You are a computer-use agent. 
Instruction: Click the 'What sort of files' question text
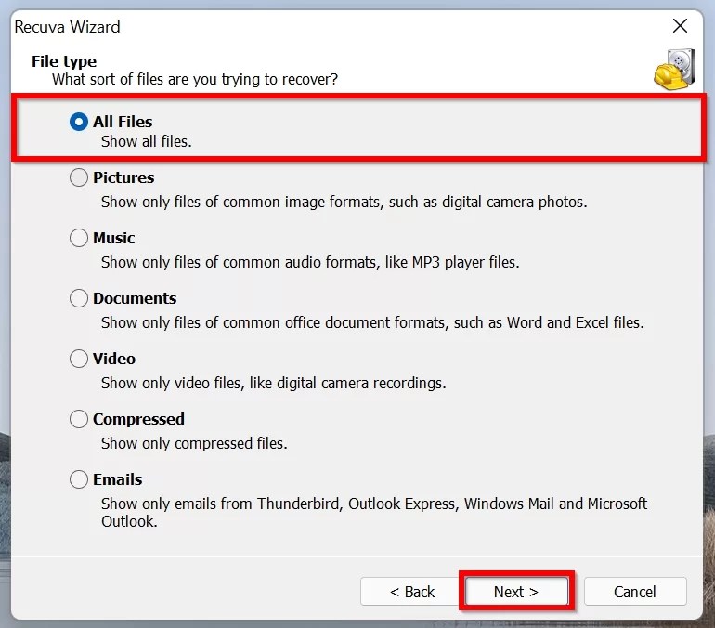coord(195,79)
